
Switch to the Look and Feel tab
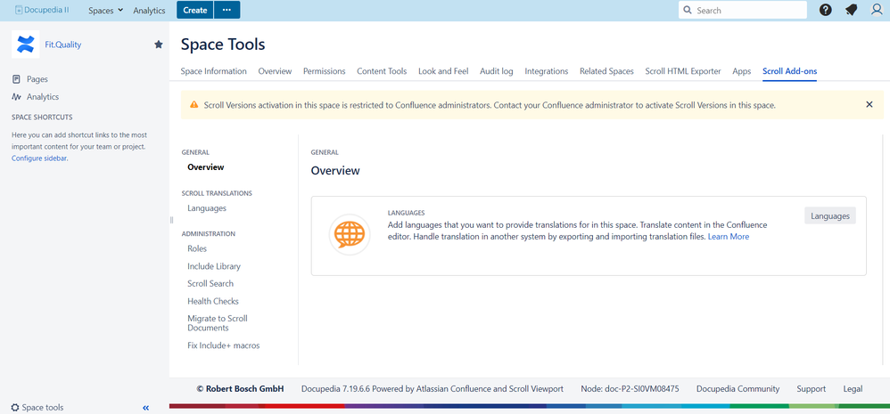pyautogui.click(x=443, y=71)
